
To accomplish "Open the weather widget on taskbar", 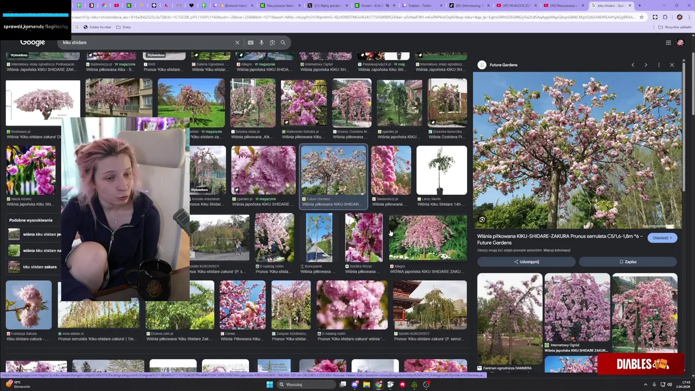I will point(17,384).
